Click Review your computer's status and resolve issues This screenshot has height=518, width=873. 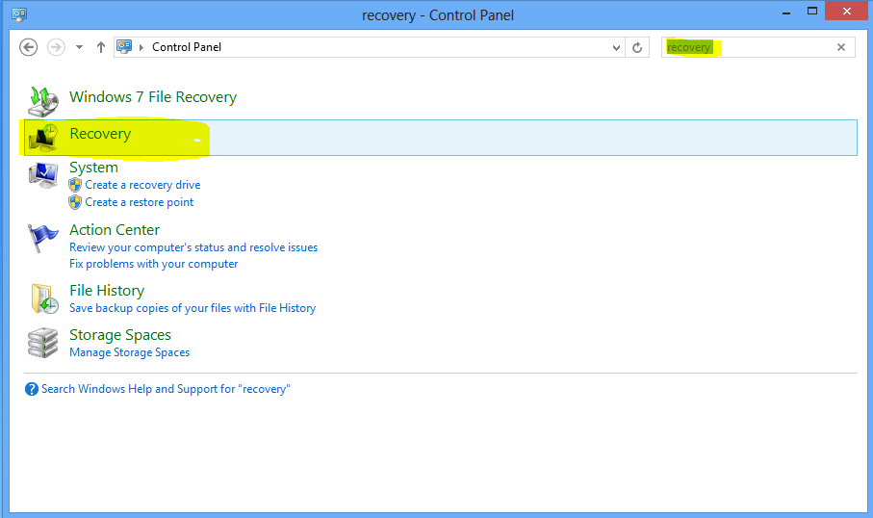click(193, 247)
